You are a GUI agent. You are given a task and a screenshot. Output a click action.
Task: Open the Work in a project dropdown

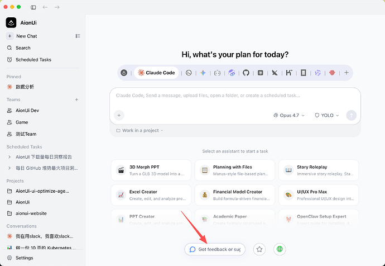(x=139, y=131)
